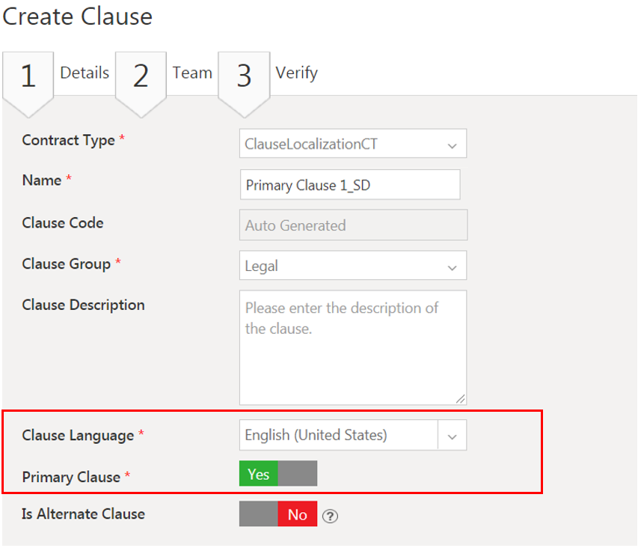Switch to the Team step tab
Viewport: 641px width, 548px height.
pyautogui.click(x=192, y=73)
